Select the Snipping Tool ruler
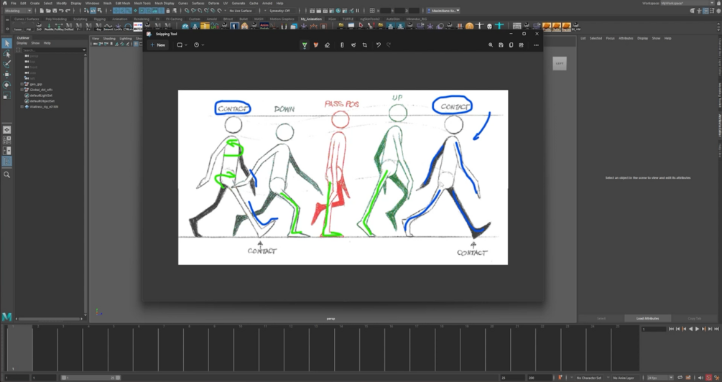The height and width of the screenshot is (382, 722). (342, 45)
